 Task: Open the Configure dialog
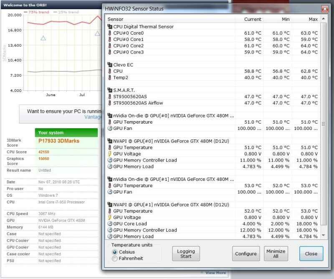[x=246, y=254]
